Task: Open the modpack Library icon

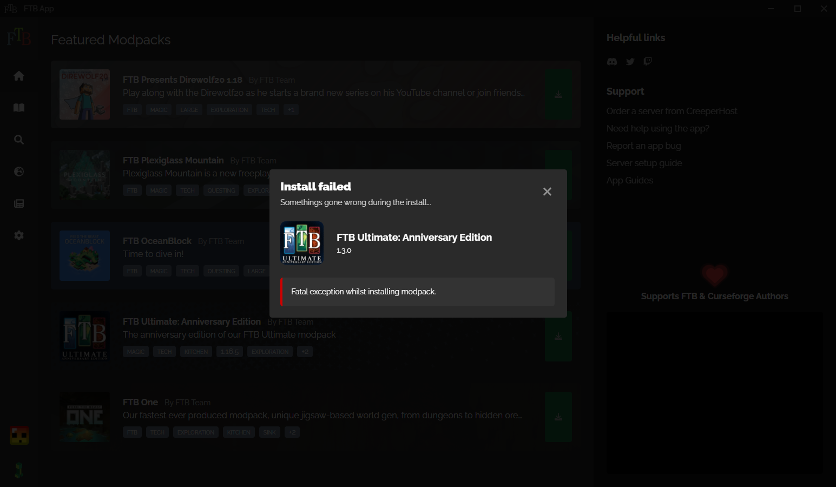Action: [19, 107]
